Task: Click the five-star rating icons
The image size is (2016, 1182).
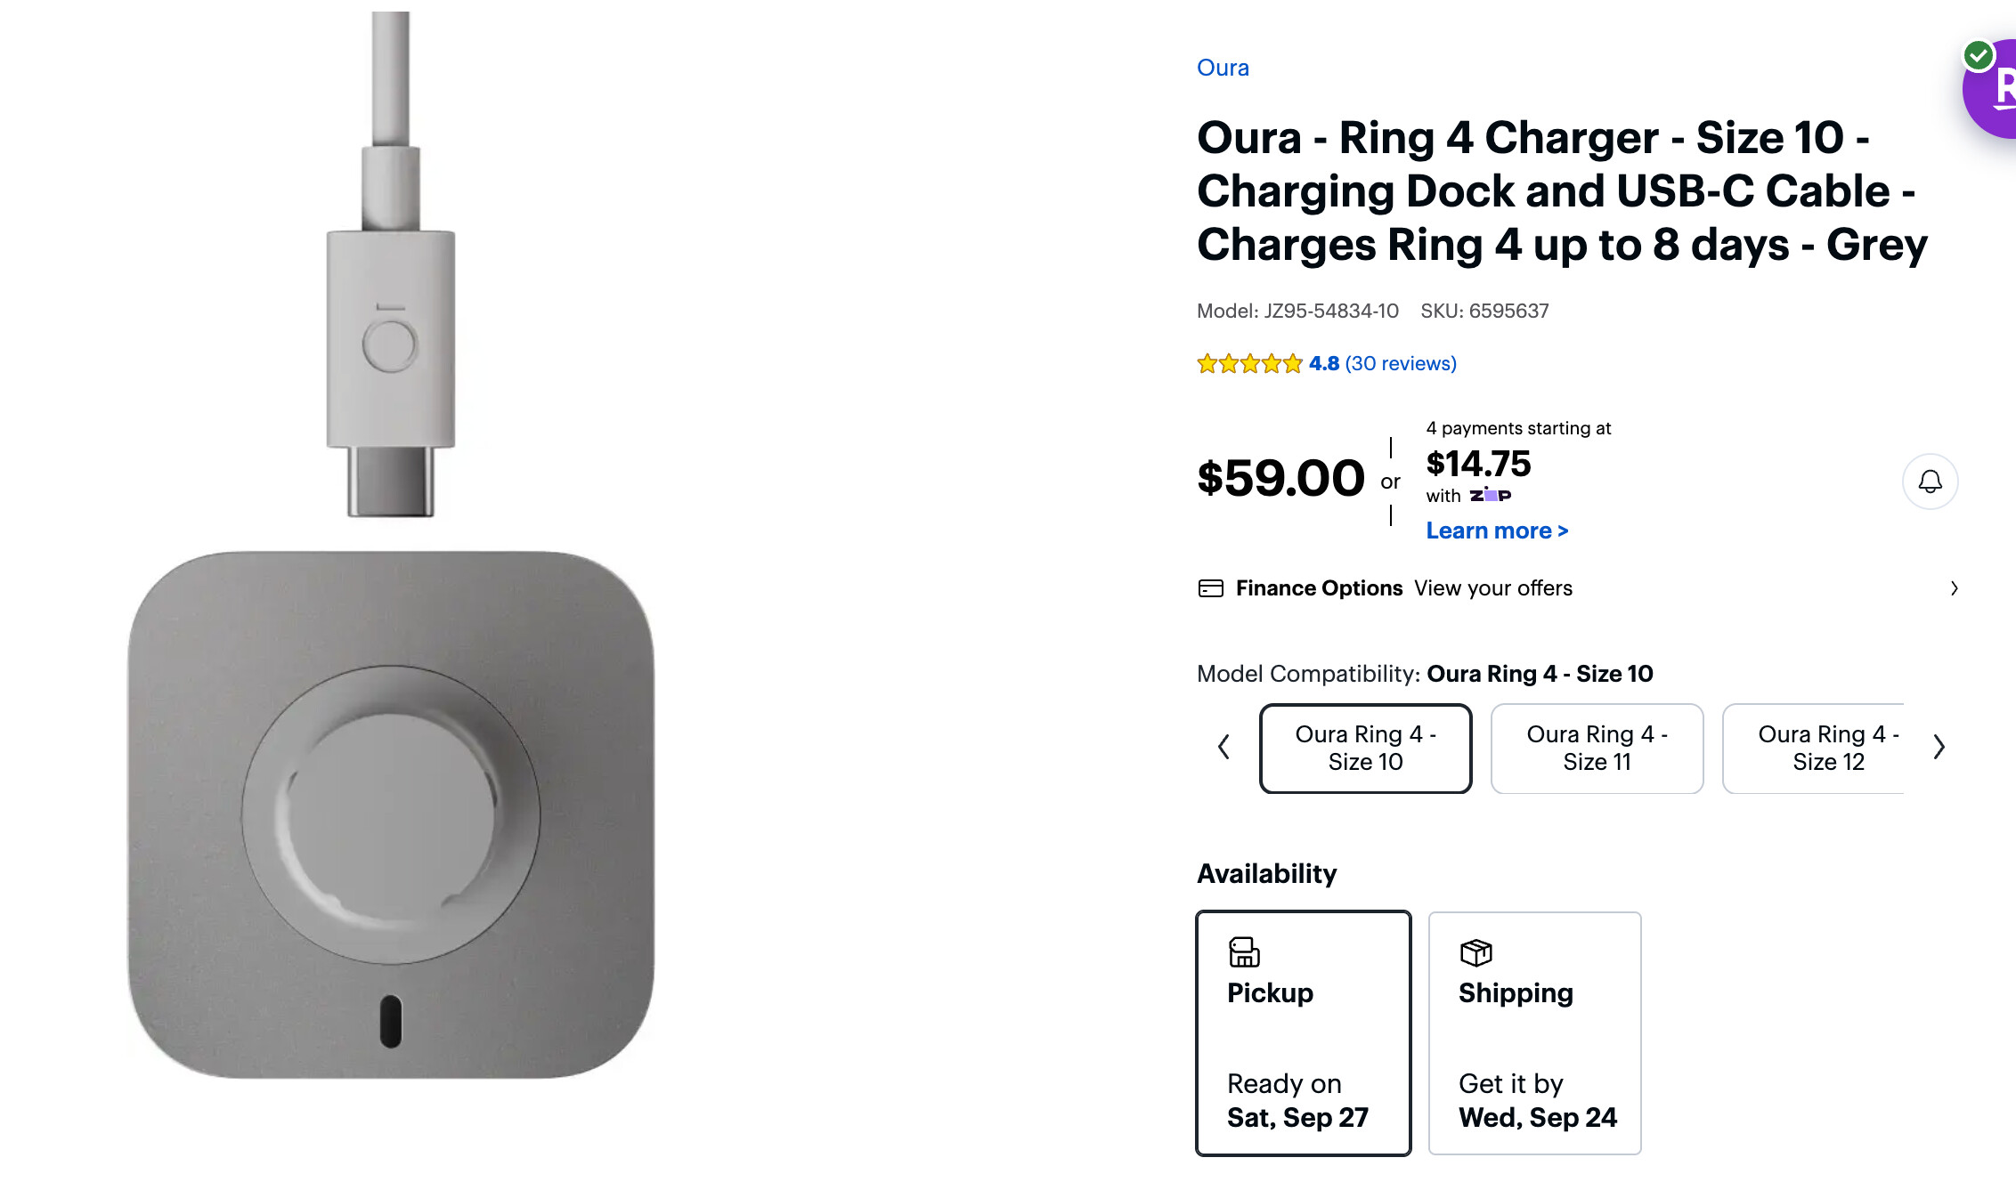Action: (1249, 363)
